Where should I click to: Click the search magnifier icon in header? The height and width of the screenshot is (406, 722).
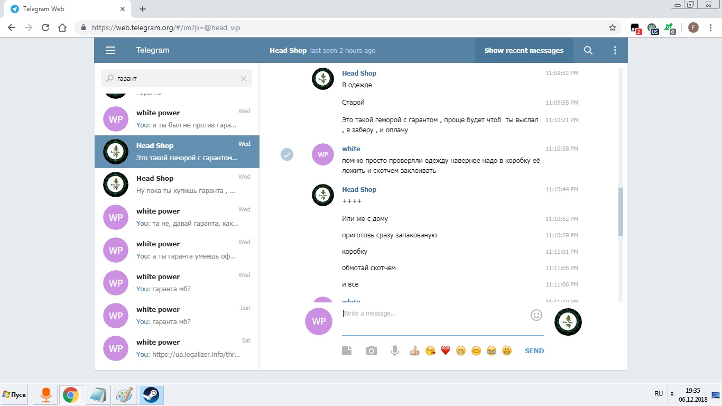(x=588, y=51)
